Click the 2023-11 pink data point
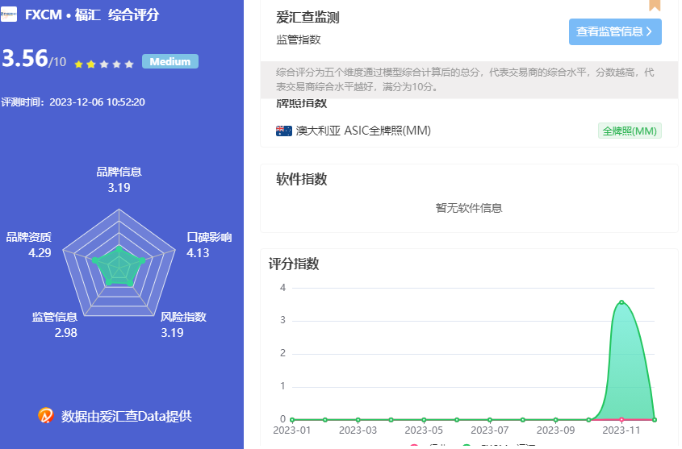The height and width of the screenshot is (449, 682). pos(621,419)
